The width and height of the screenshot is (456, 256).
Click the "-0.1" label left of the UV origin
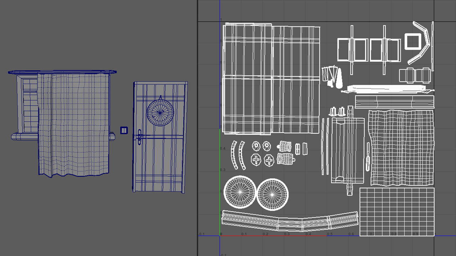(202, 234)
